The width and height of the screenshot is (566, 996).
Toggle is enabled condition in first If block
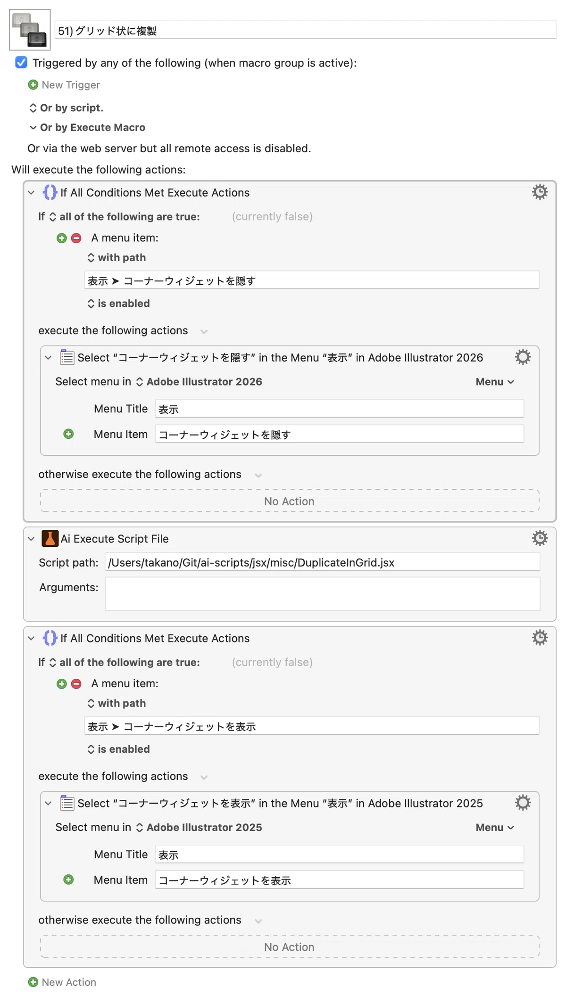pos(118,304)
